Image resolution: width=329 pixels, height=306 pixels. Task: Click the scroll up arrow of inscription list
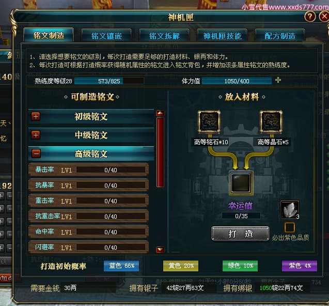160,113
